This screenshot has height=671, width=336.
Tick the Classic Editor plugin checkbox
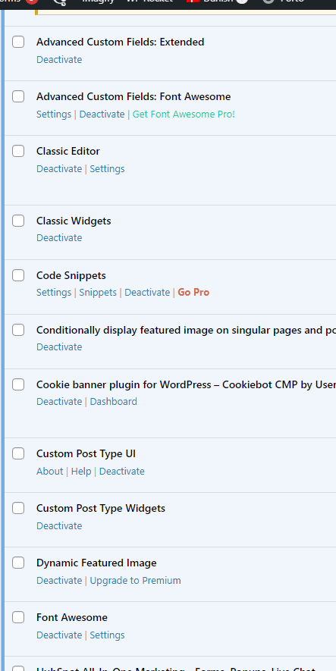pyautogui.click(x=18, y=151)
